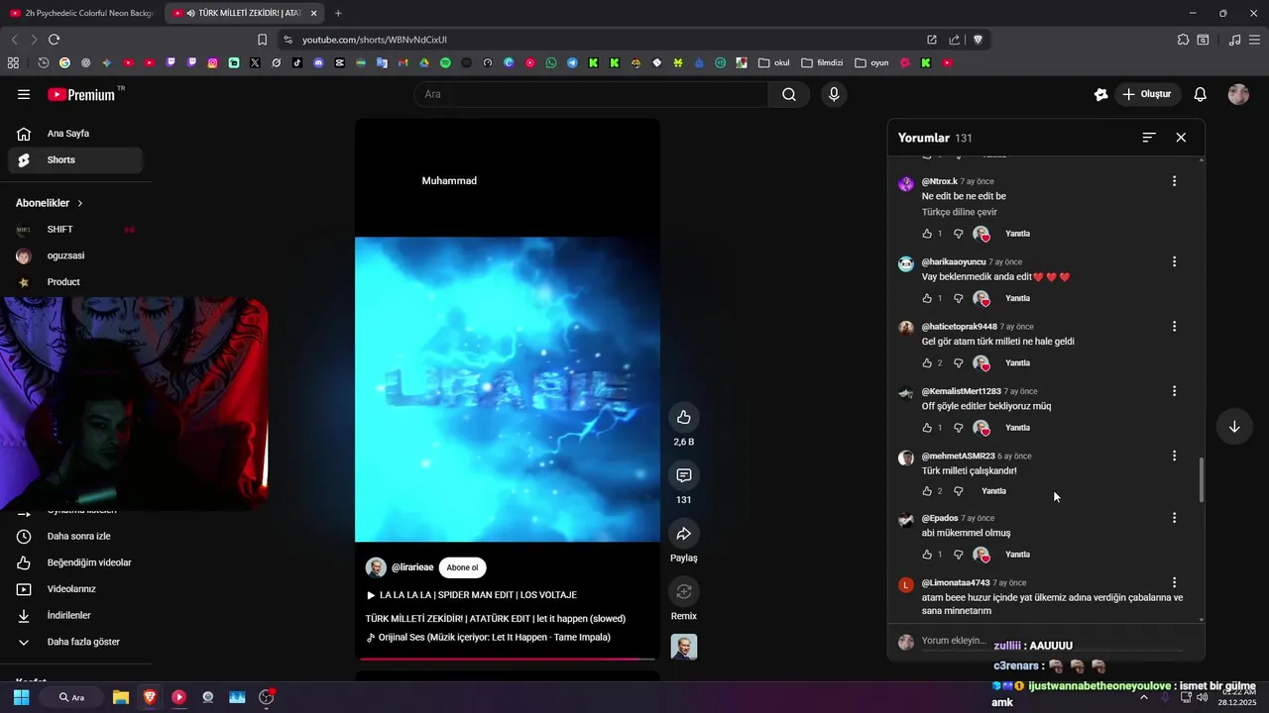Open Brave Shields icon in address bar
This screenshot has width=1269, height=713.
978,40
